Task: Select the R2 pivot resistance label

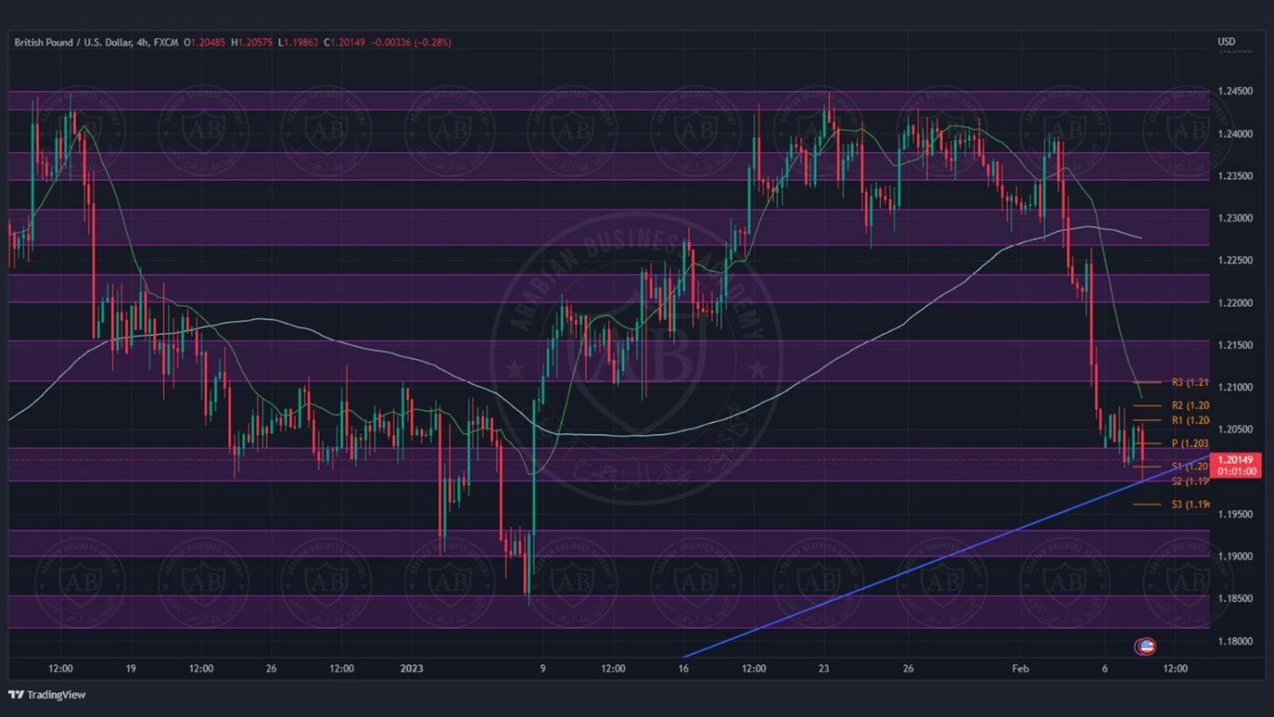Action: pos(1189,405)
